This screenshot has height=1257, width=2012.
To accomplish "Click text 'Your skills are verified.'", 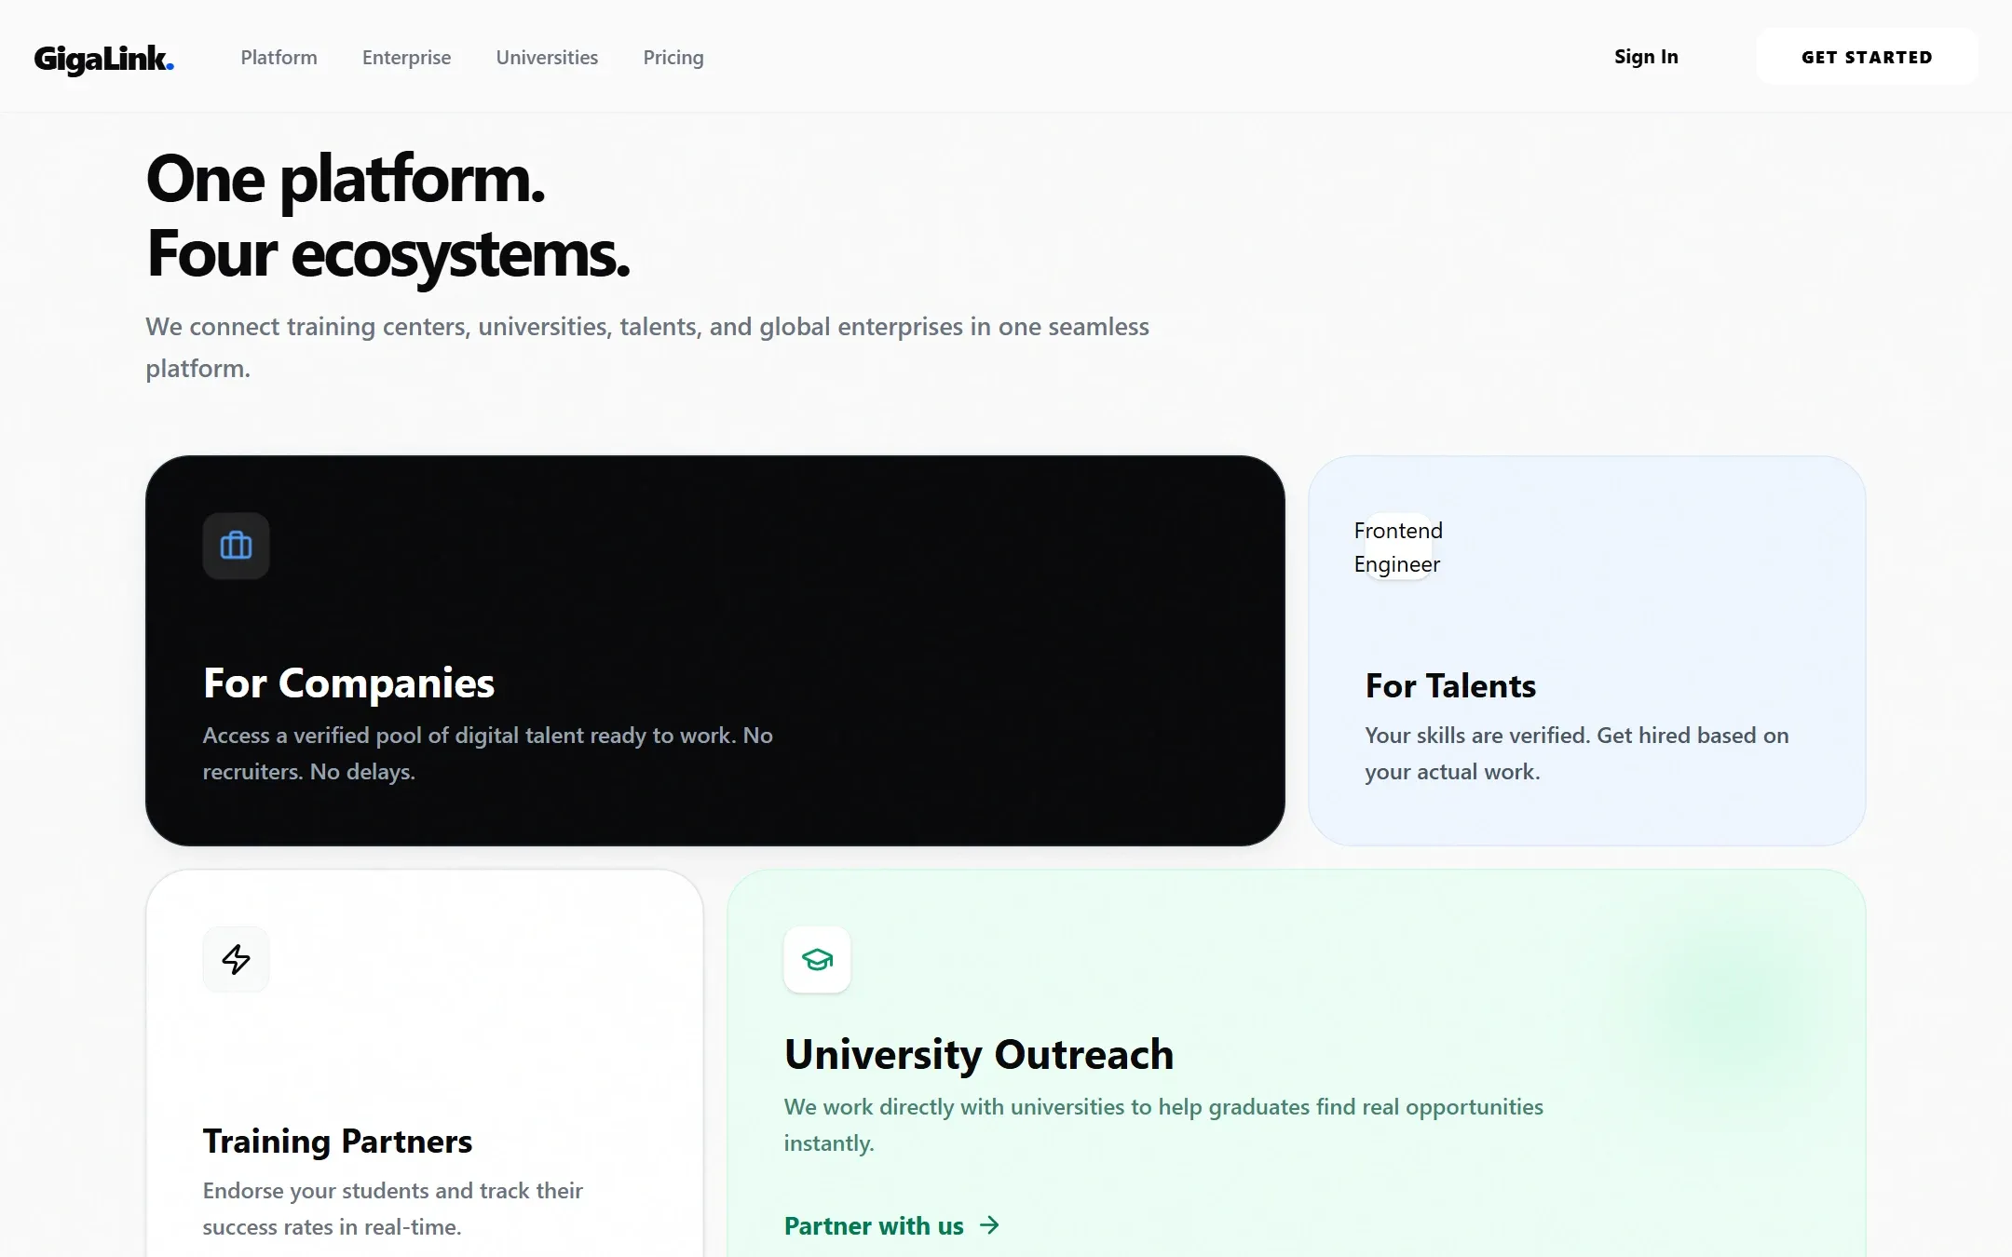I will click(1477, 736).
